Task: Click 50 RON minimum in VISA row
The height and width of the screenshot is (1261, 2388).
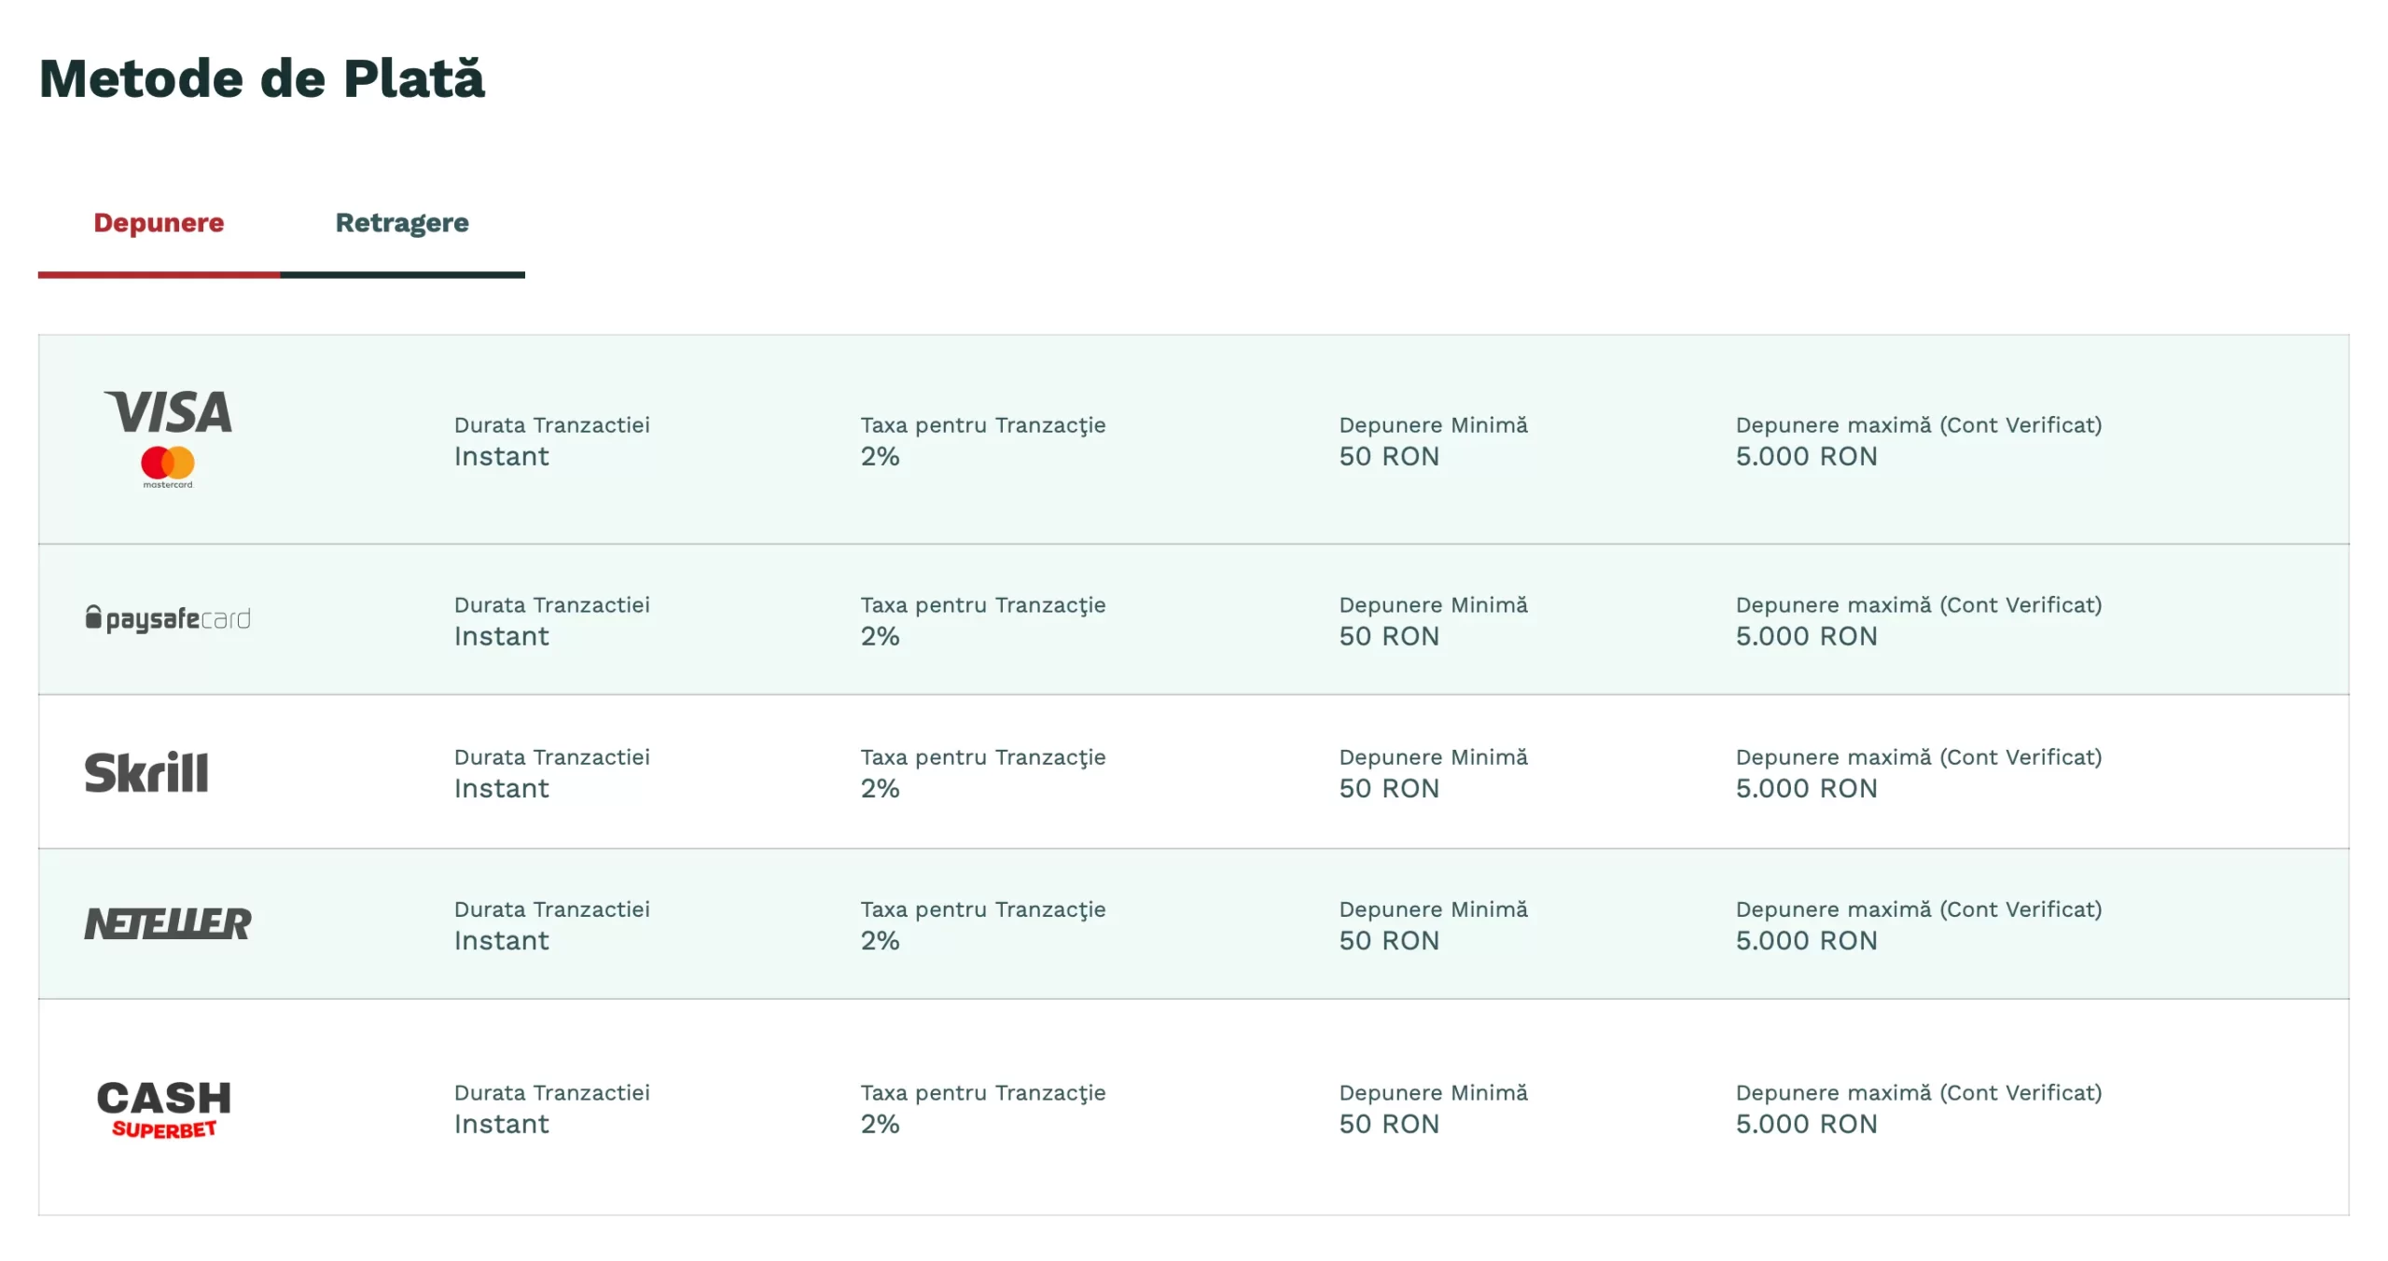Action: tap(1389, 457)
